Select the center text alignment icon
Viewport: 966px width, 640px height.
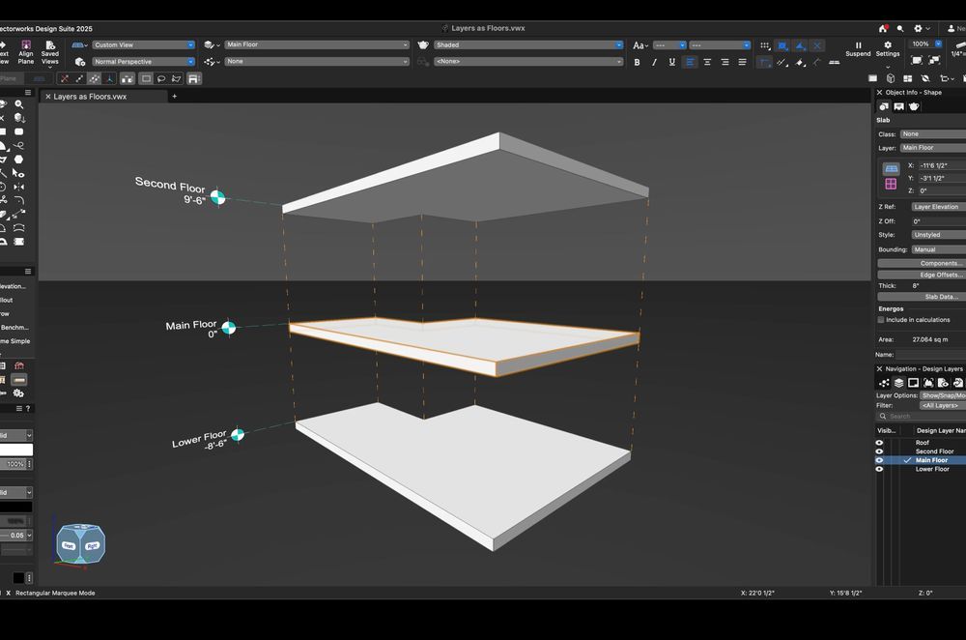[x=707, y=62]
